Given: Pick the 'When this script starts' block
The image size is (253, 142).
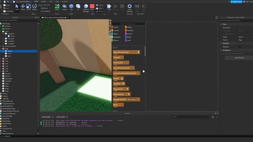Looking at the screenshot, I should 126,52.
